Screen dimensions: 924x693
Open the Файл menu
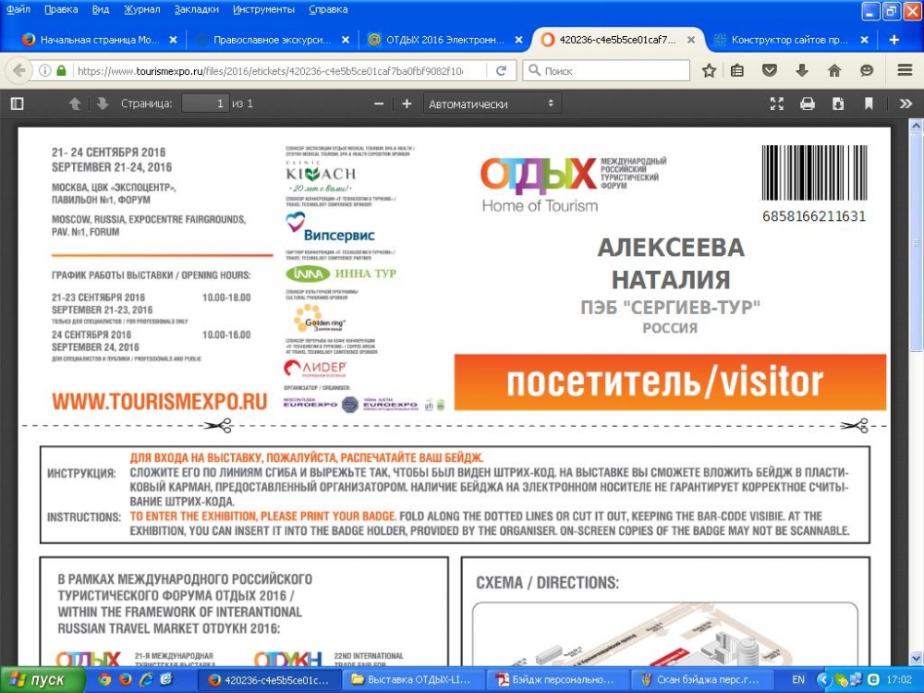[18, 9]
